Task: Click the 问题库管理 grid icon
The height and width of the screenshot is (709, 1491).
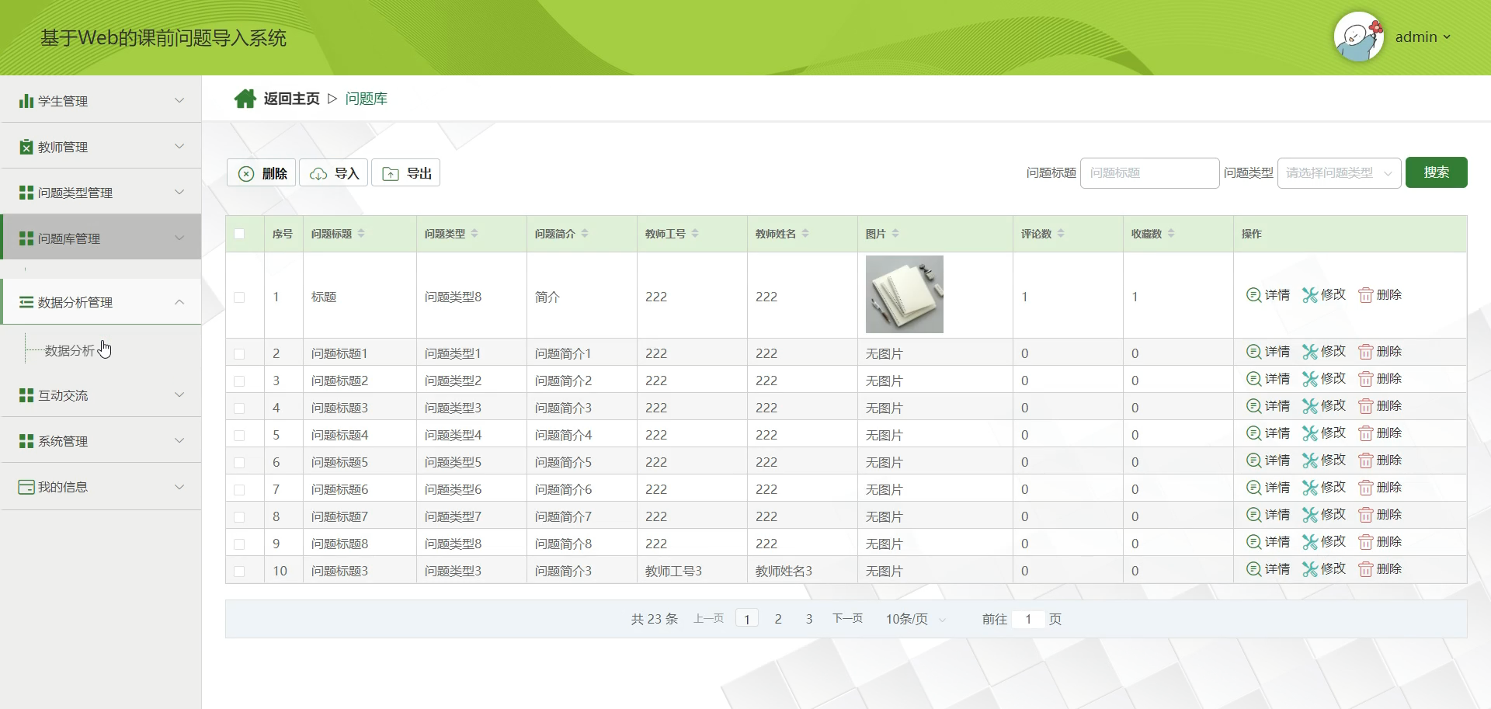Action: (26, 238)
